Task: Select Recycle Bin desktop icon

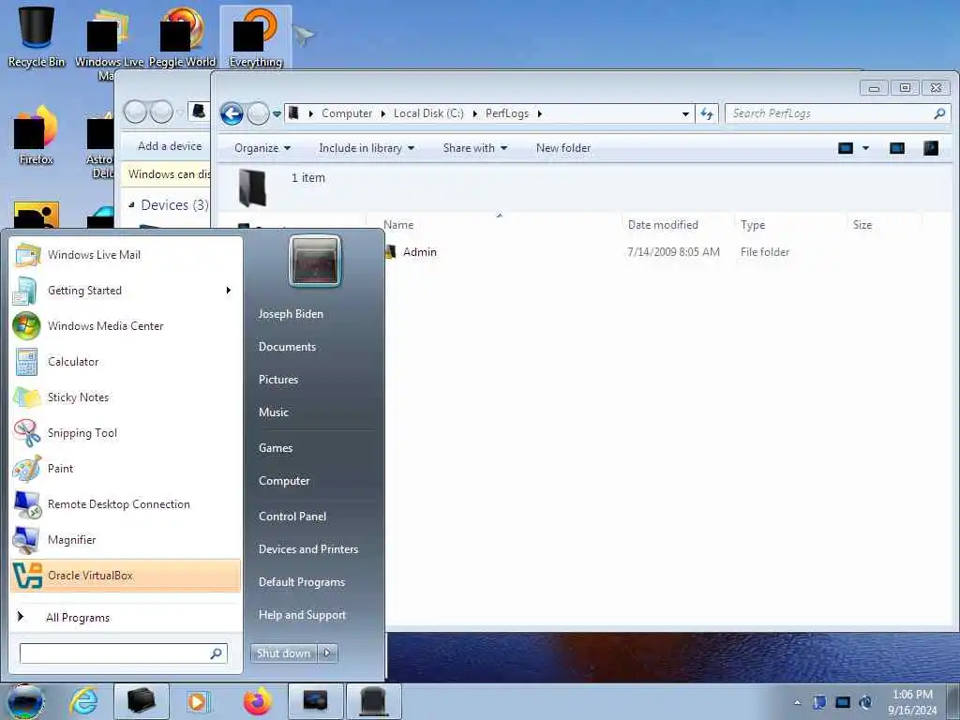Action: 37,36
